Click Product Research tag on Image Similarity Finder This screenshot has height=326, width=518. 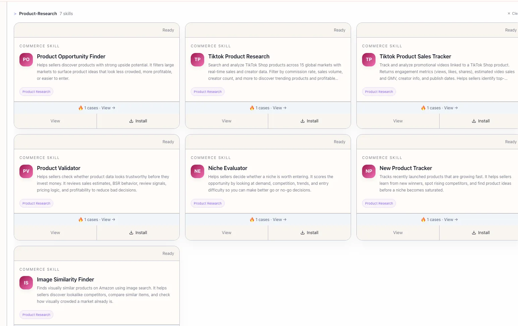point(36,315)
